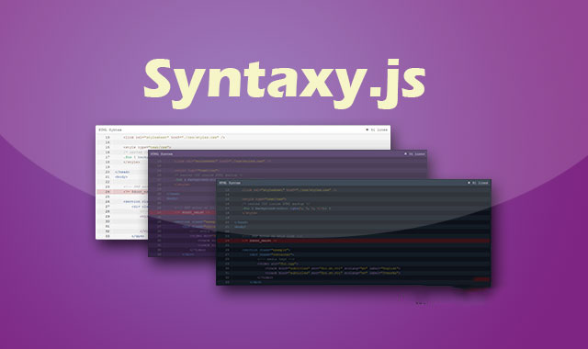Select red highlighted line in the purple window
This screenshot has width=588, height=349.
(183, 212)
